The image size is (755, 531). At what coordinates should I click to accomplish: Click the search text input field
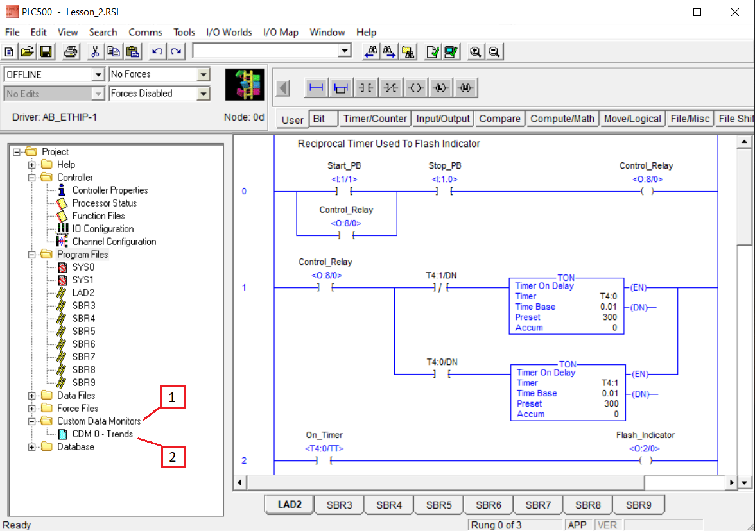265,51
